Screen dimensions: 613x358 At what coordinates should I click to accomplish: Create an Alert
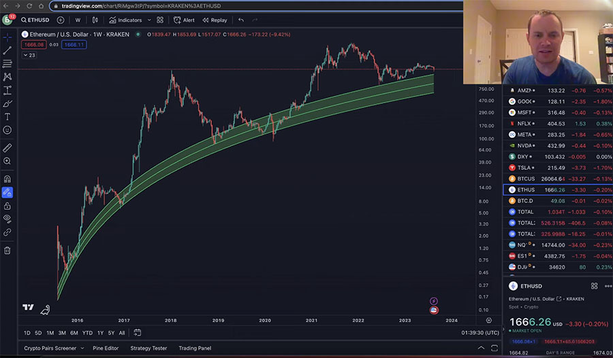(184, 20)
